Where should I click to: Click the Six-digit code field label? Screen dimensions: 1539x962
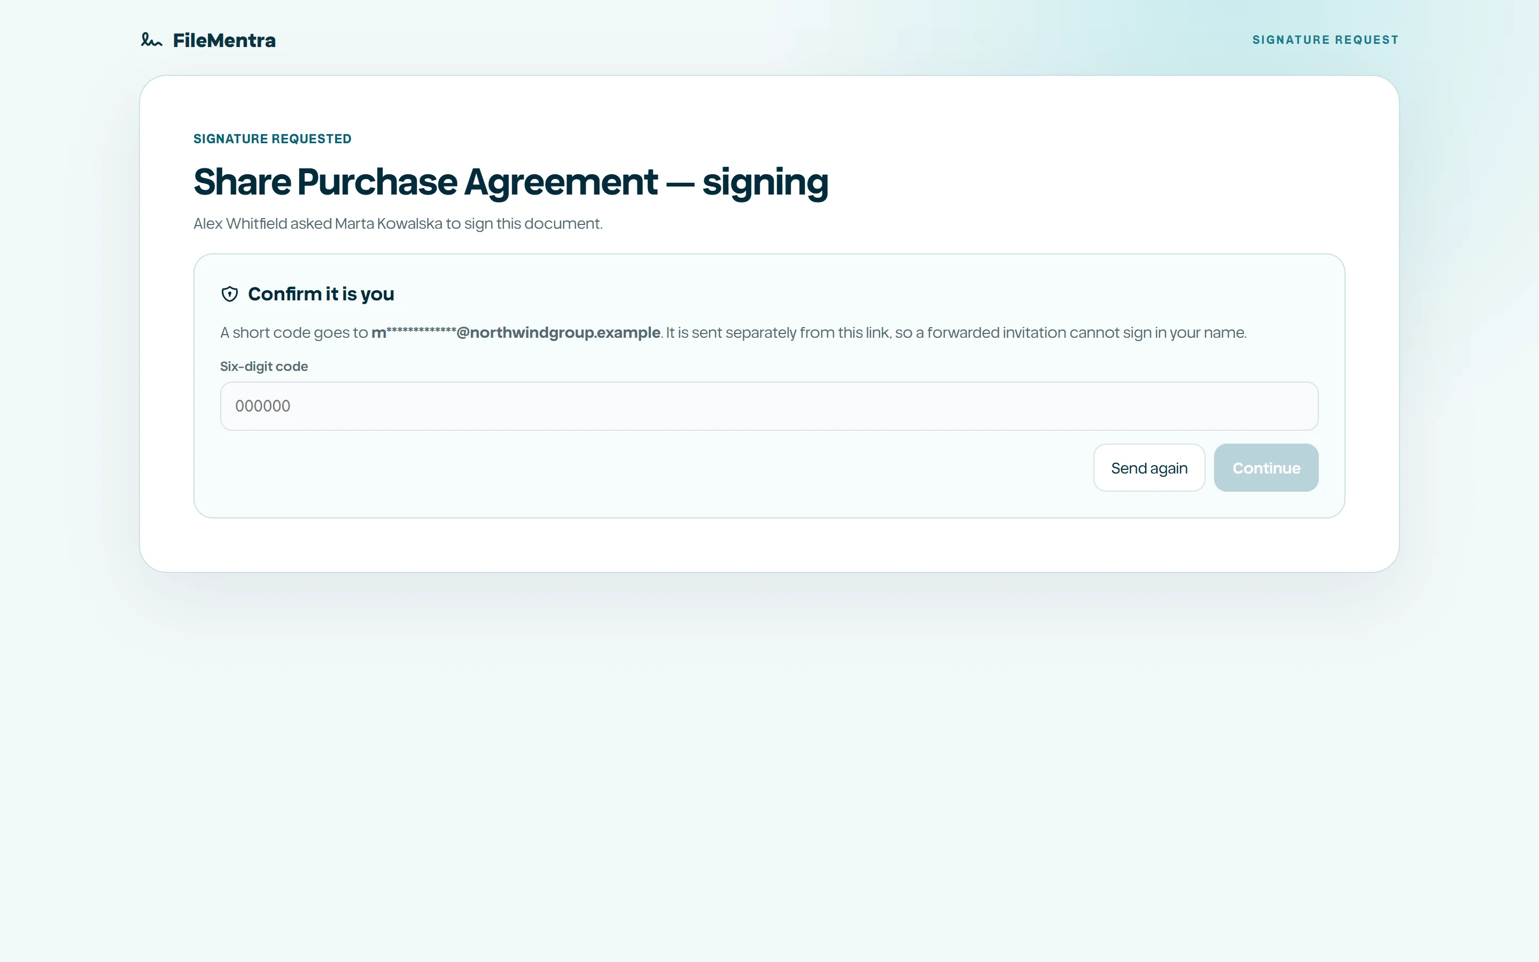point(264,367)
